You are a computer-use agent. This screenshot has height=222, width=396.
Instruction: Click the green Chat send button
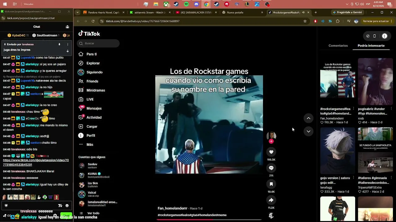pyautogui.click(x=66, y=216)
